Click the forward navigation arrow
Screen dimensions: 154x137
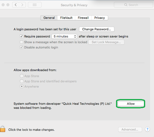22,5
